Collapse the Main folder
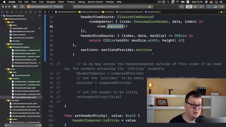The image size is (226, 127). 6,22
